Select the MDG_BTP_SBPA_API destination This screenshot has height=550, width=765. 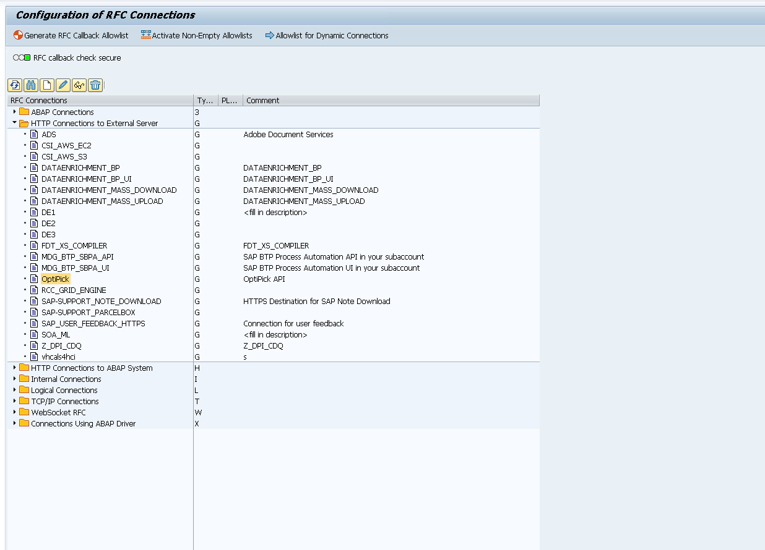pos(77,257)
